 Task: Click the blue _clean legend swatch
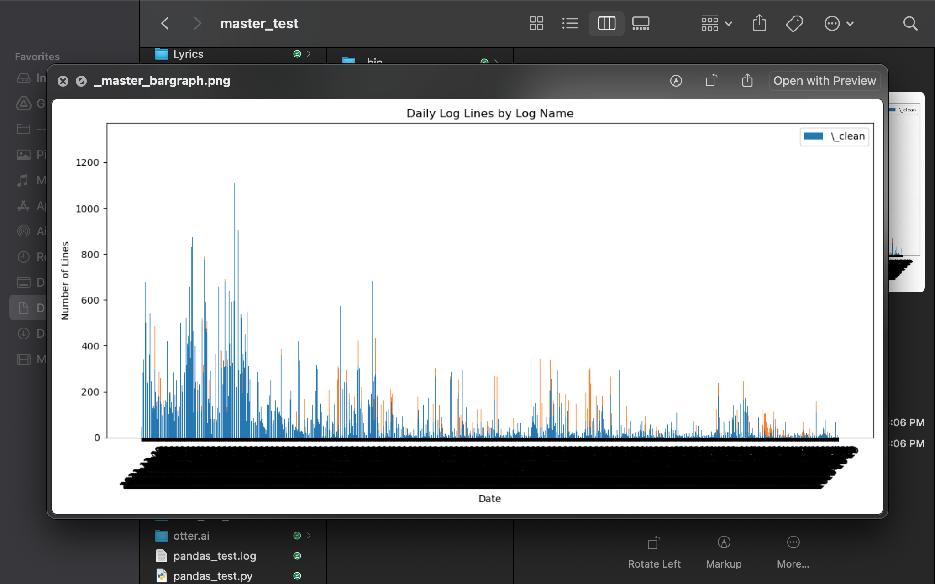point(813,136)
